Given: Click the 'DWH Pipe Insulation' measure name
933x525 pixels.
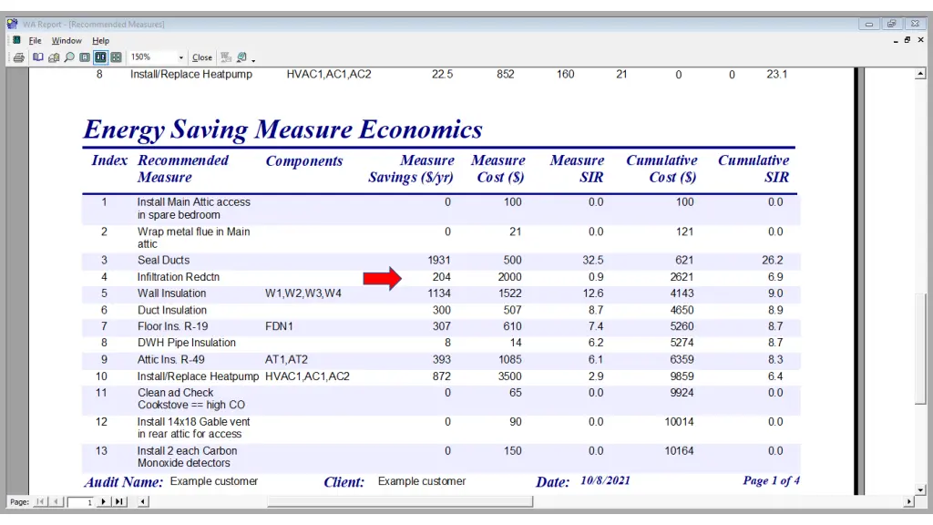Looking at the screenshot, I should (187, 343).
